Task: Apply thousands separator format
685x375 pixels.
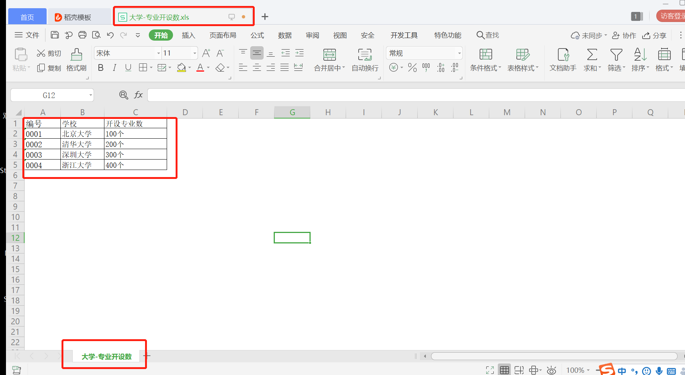Action: click(x=426, y=67)
